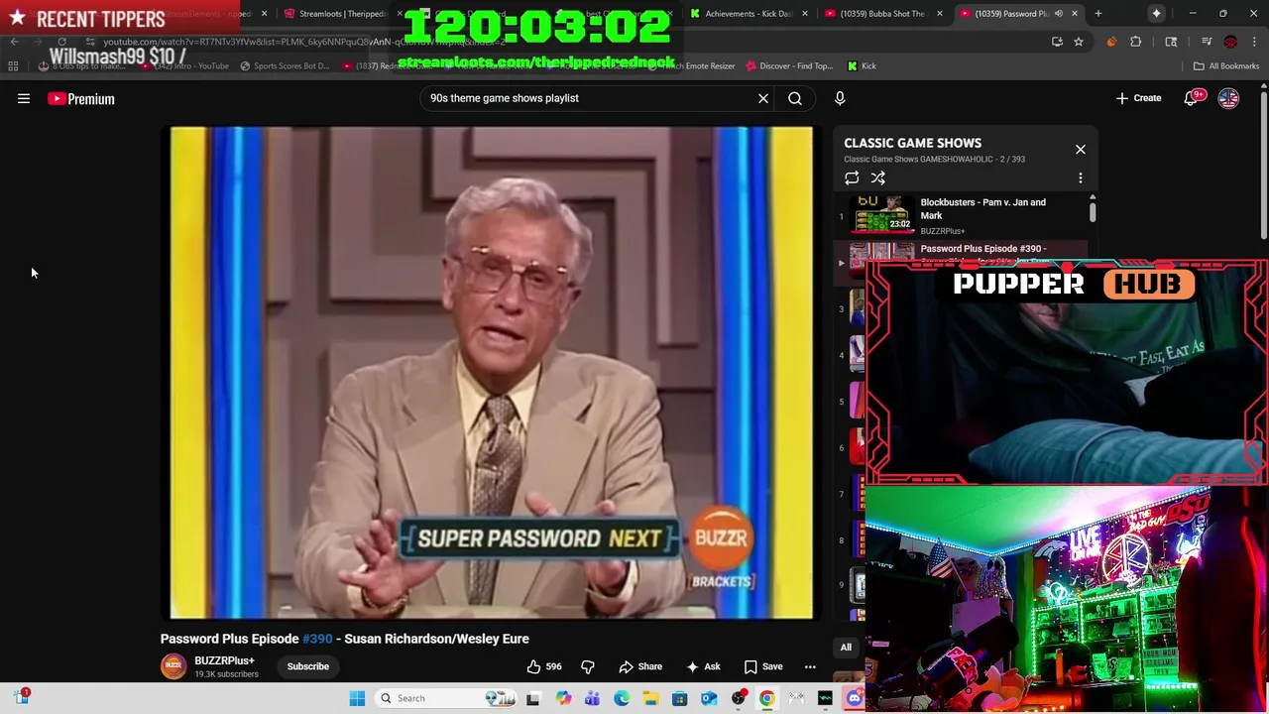Screen dimensions: 1269x714
Task: Switch to Bubba Shot The tab
Action: click(x=881, y=14)
